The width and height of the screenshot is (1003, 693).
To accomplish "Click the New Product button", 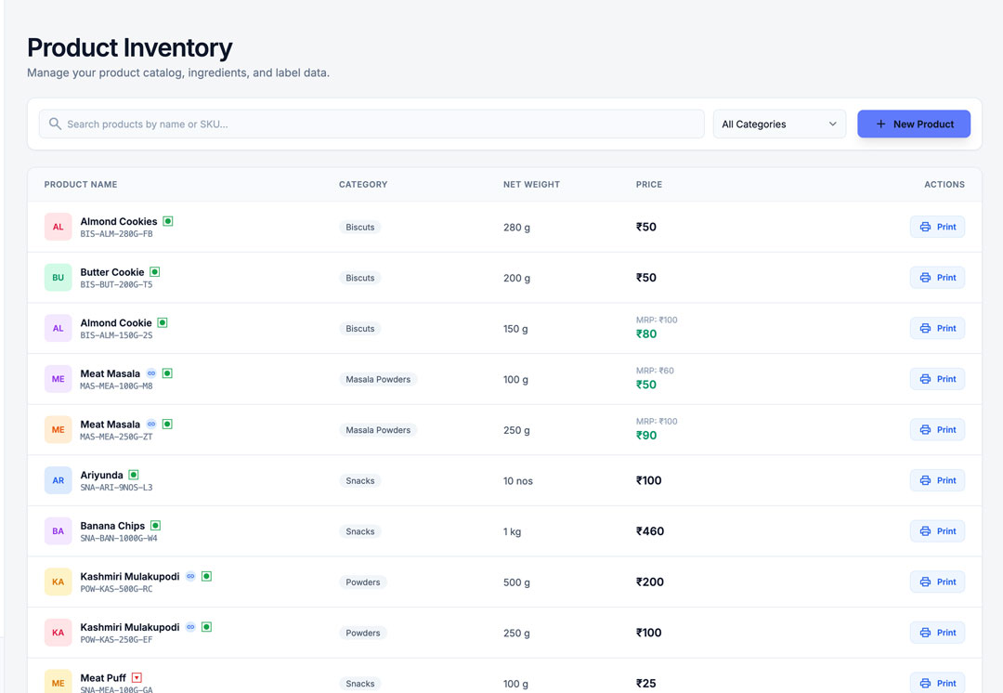I will point(913,124).
